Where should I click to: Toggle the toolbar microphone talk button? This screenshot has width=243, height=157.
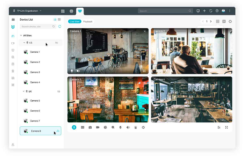120,127
